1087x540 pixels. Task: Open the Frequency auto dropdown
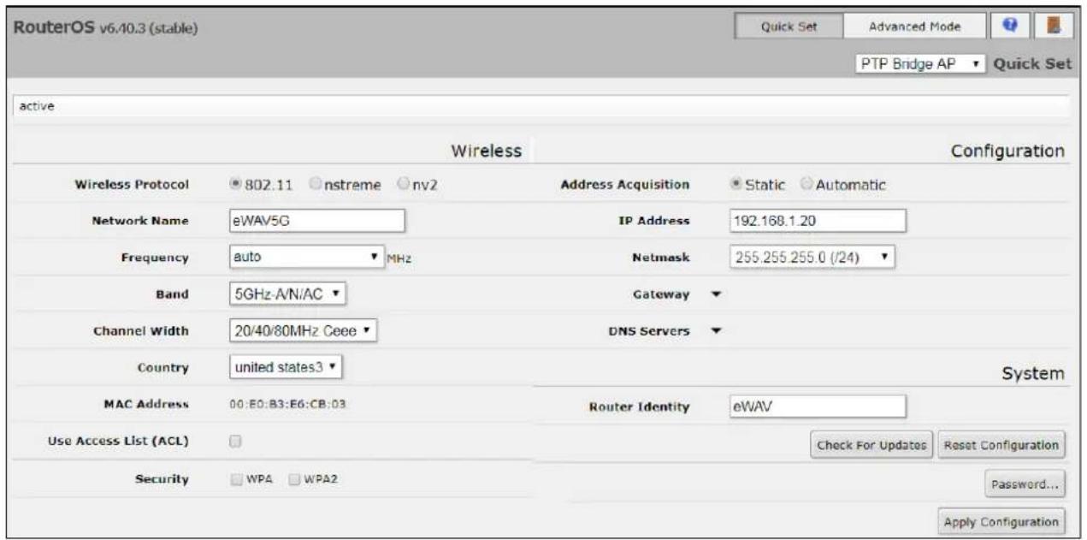pos(306,256)
